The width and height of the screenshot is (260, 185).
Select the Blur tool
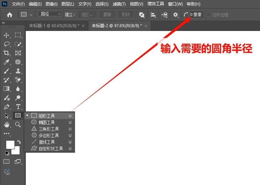coord(18,89)
